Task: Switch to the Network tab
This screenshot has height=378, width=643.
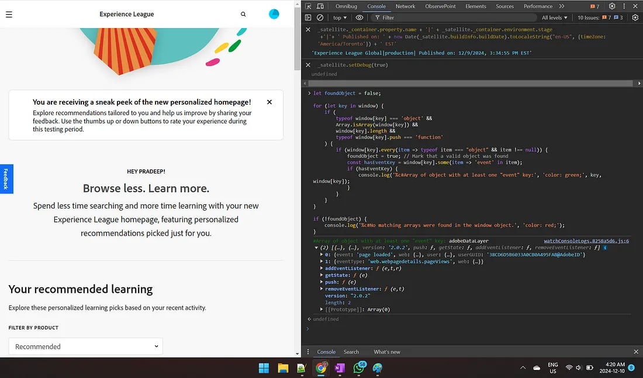Action: click(x=405, y=6)
